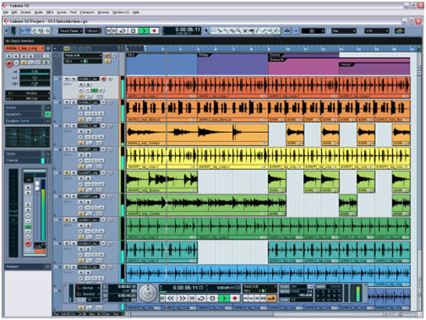426x320 pixels.
Task: Solo the second orange audio track
Action: 73,102
